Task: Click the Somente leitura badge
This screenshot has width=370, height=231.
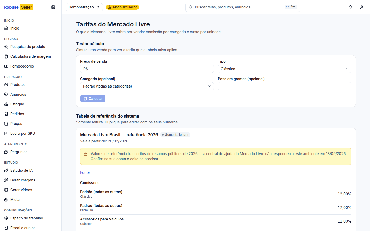Action: pos(175,135)
